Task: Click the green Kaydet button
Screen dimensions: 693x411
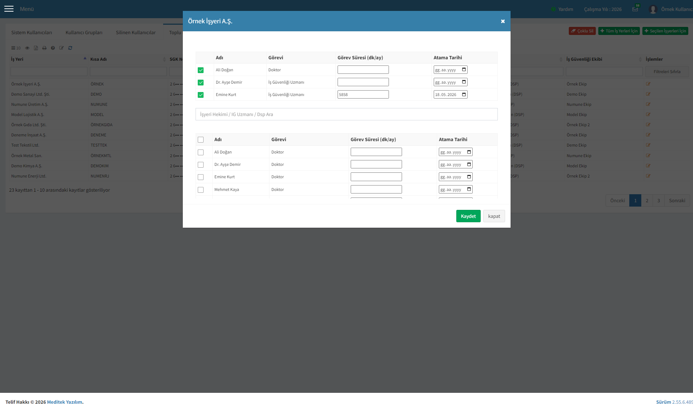Action: (468, 216)
